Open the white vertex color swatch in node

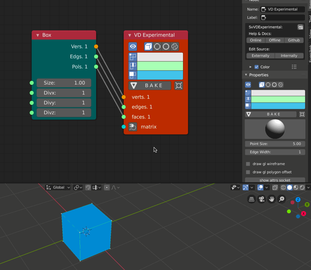pos(160,57)
